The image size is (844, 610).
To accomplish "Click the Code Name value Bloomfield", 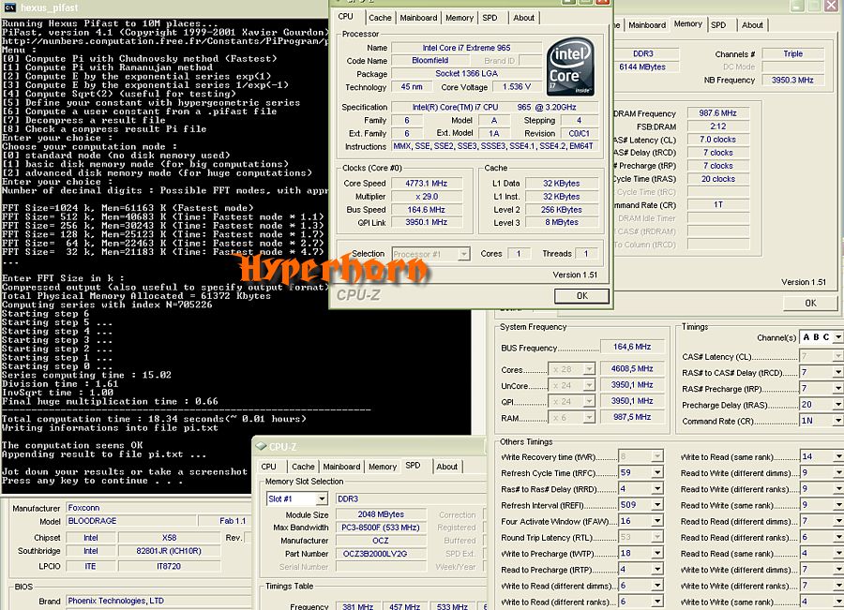I will click(430, 61).
